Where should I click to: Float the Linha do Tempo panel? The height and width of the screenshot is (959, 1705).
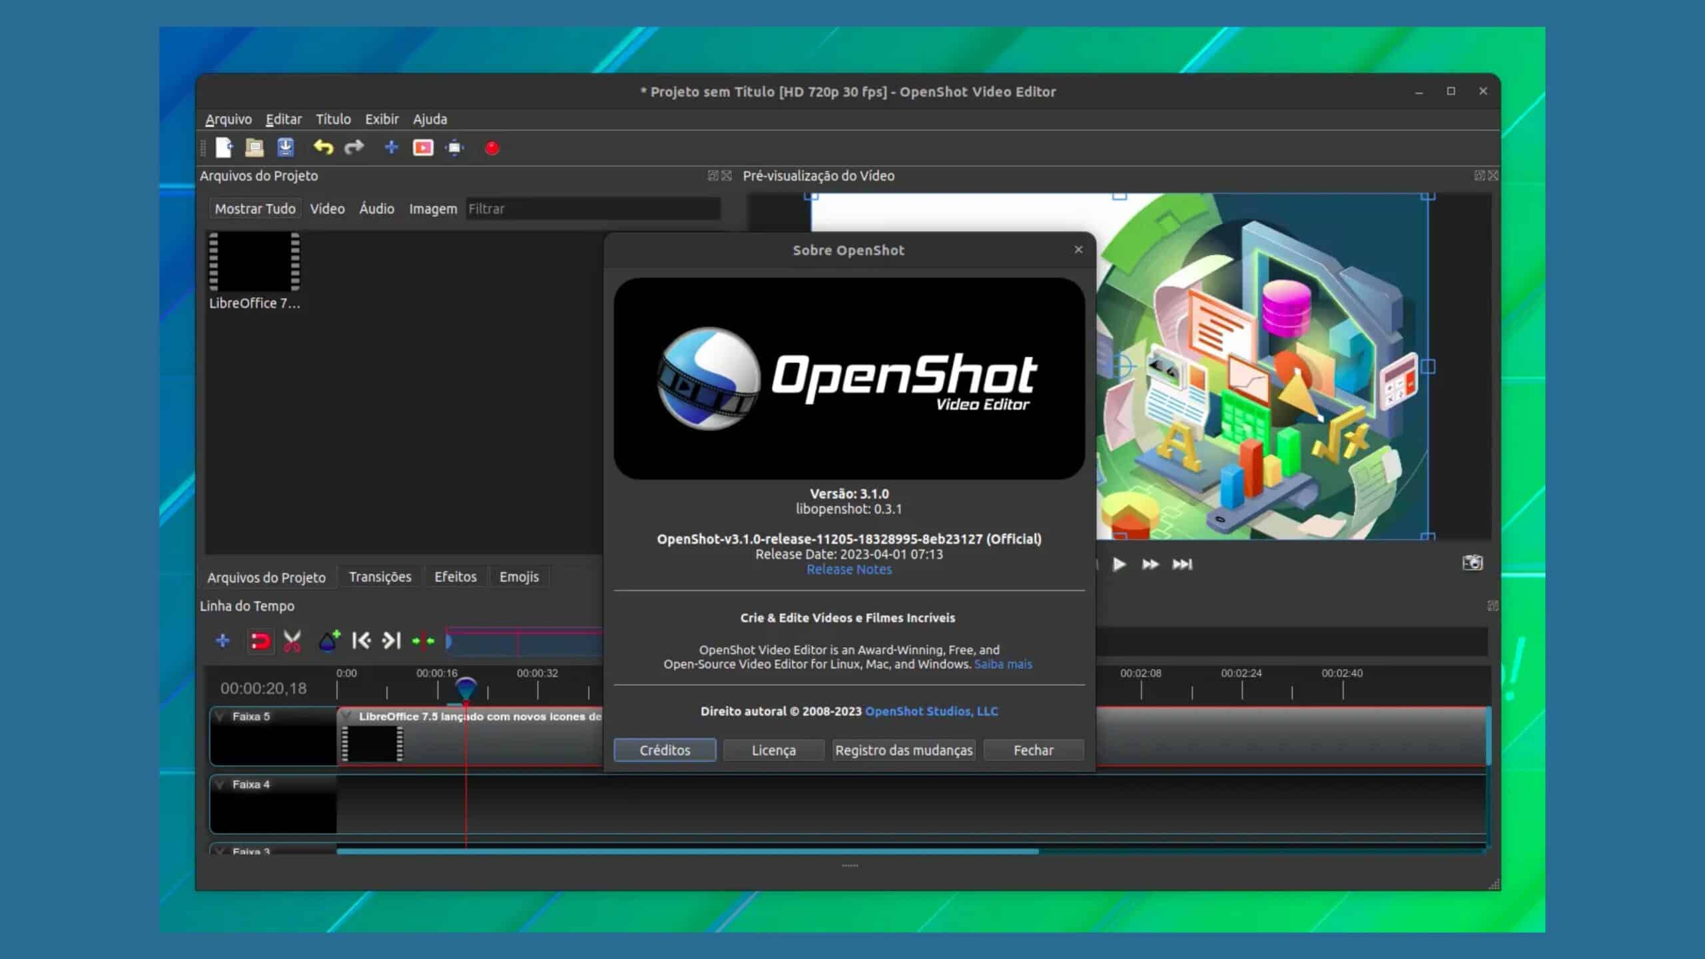point(1493,605)
